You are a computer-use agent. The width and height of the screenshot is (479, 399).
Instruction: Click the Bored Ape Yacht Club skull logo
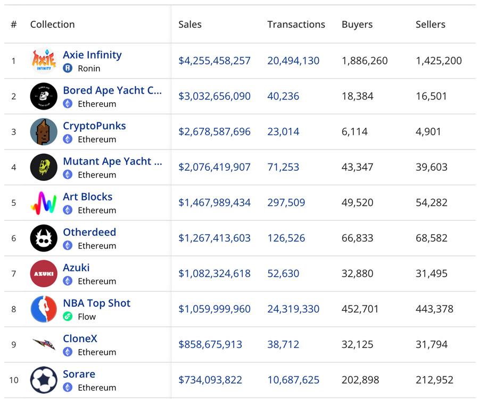click(44, 96)
